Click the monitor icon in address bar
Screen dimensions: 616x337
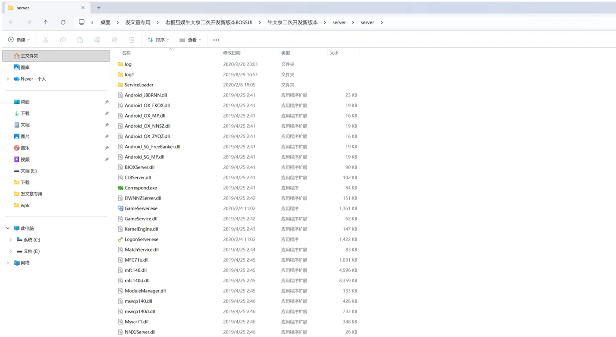[81, 22]
